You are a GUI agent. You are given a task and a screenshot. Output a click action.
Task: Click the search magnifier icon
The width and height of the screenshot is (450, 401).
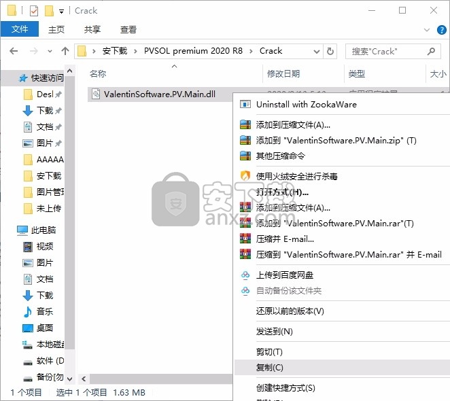coord(431,52)
